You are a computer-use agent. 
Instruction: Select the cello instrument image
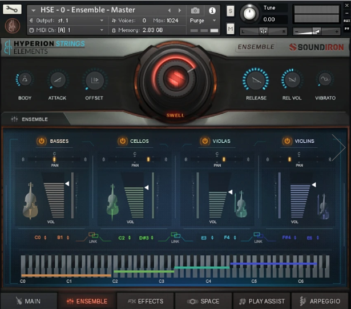pyautogui.click(x=112, y=202)
